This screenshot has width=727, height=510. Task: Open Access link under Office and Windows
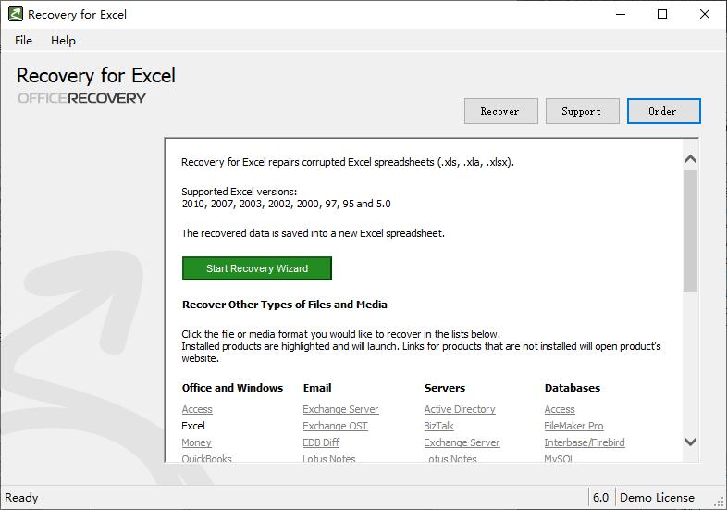(x=197, y=409)
